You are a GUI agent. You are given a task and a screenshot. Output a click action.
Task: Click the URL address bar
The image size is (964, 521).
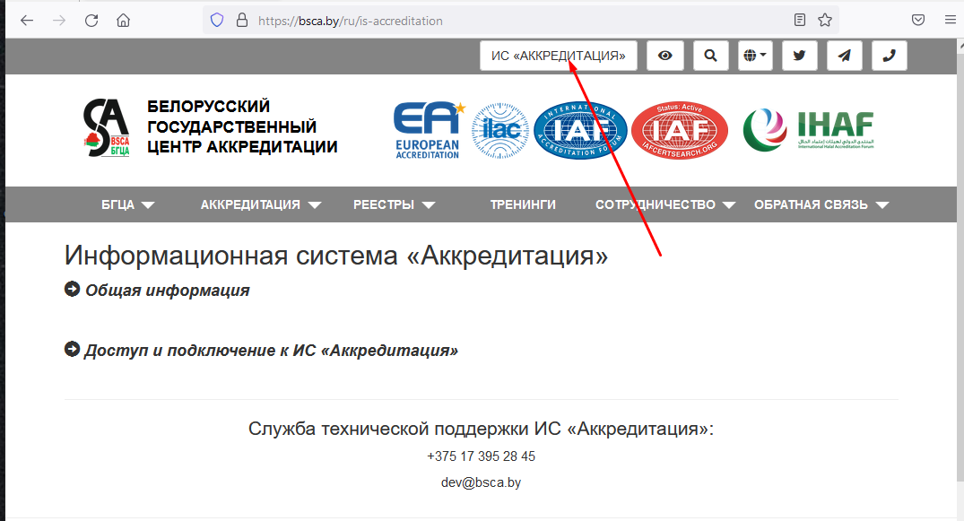(523, 21)
